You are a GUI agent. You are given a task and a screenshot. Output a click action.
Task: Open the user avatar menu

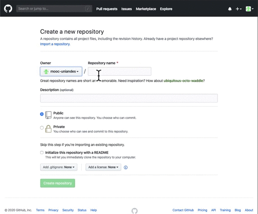click(x=249, y=9)
